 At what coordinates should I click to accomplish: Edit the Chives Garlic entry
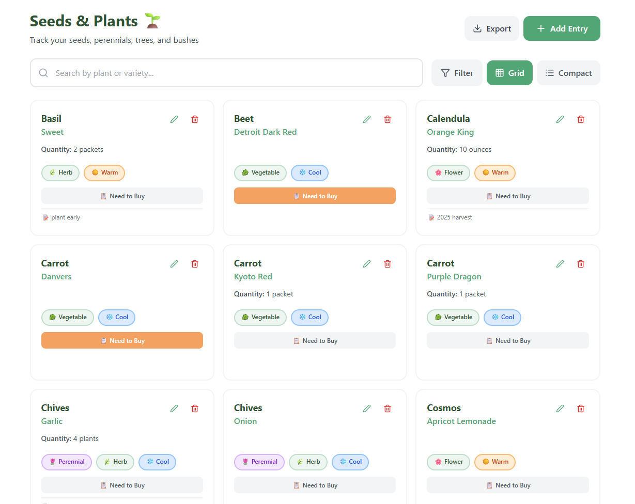pos(174,408)
